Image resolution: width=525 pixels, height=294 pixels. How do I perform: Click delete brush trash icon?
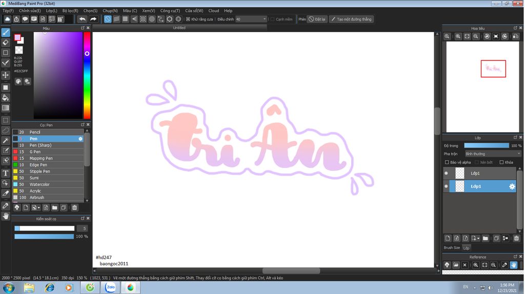pyautogui.click(x=75, y=208)
